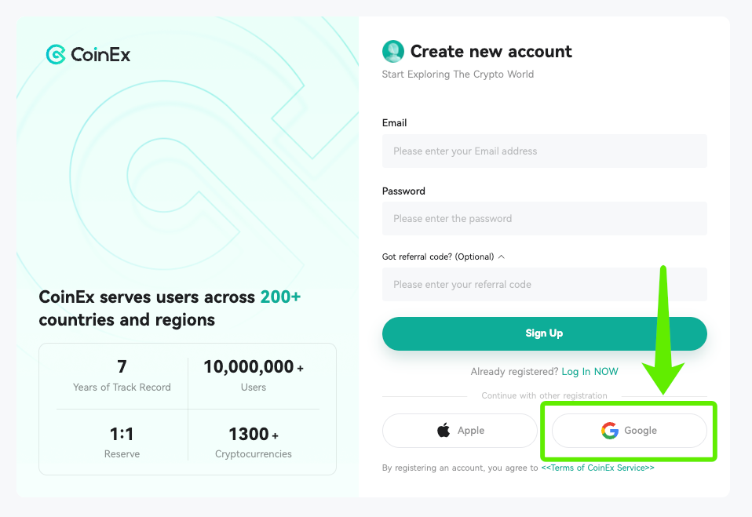
Task: Click the Google G logo icon
Action: pyautogui.click(x=610, y=431)
